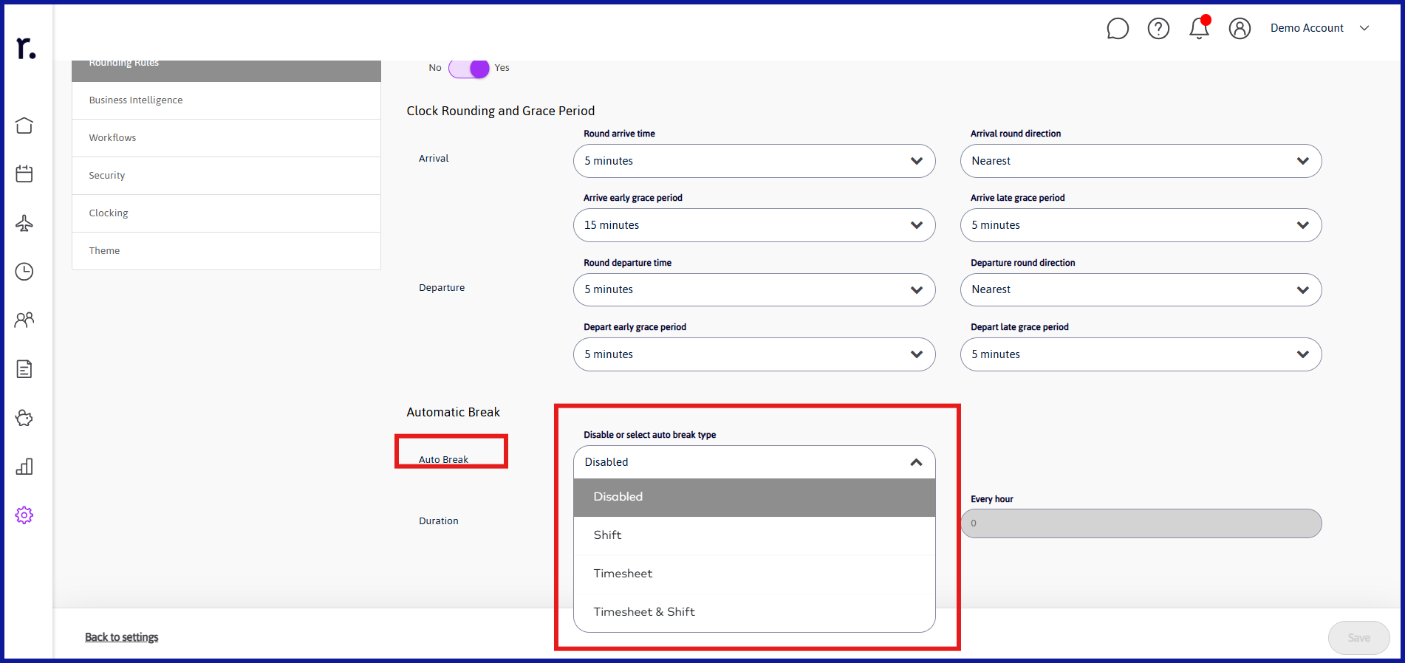
Task: Click the Save button
Action: pos(1359,638)
